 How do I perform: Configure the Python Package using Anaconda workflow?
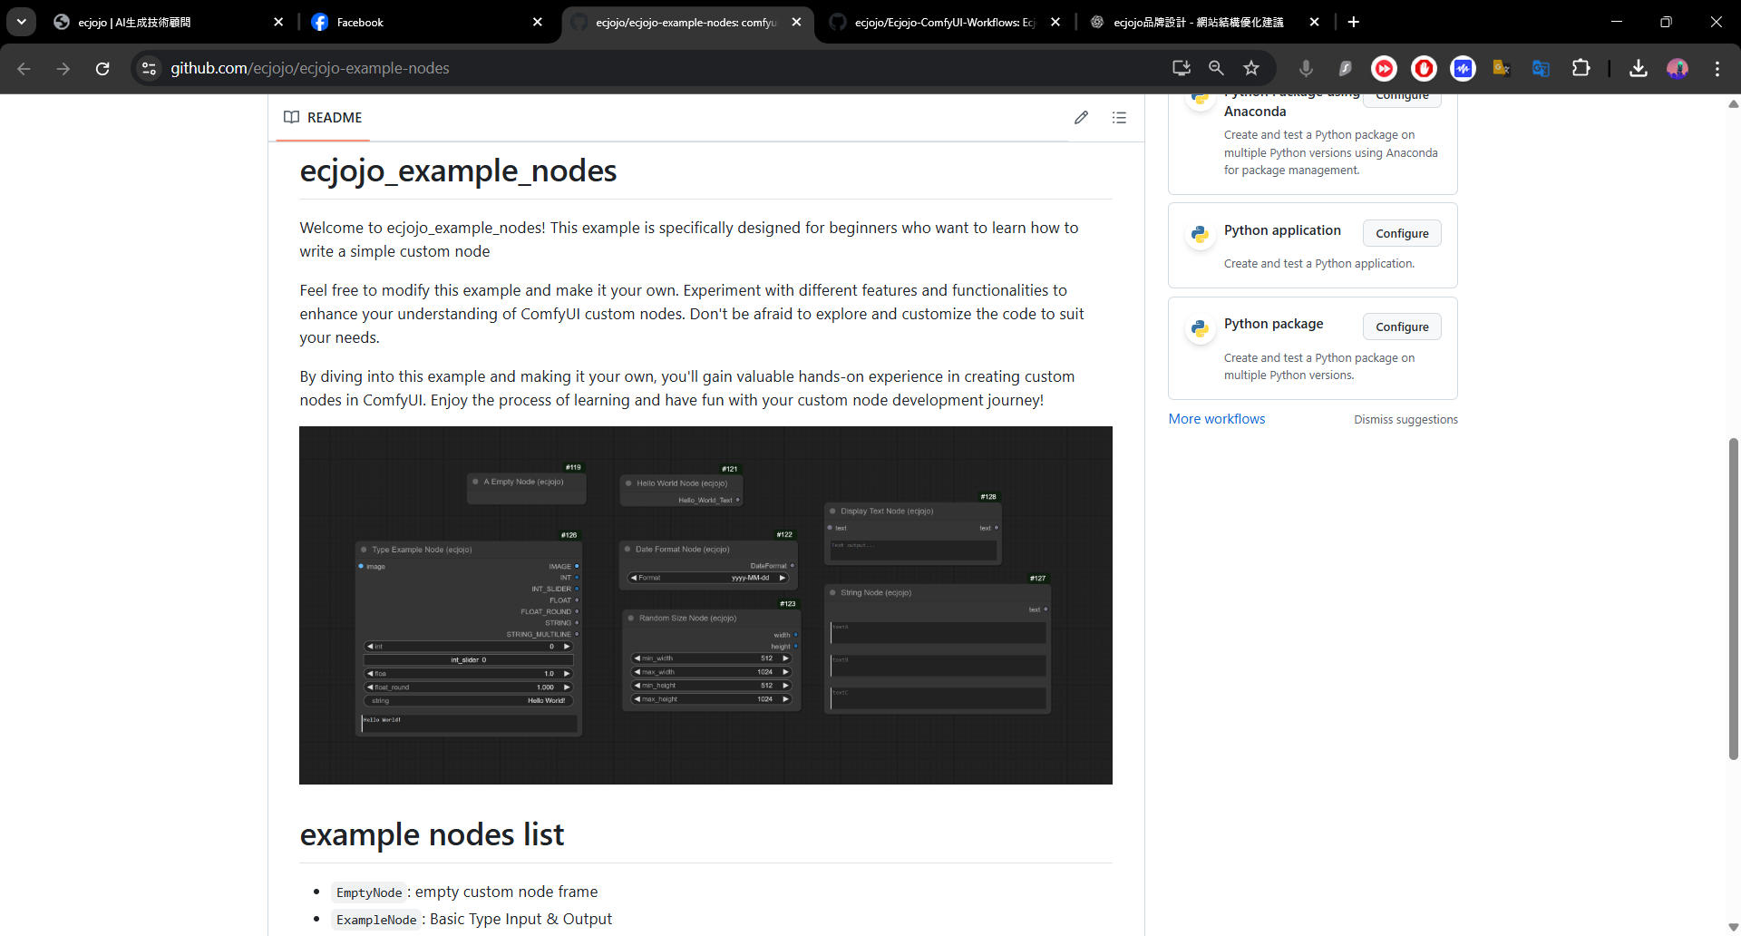click(x=1402, y=98)
